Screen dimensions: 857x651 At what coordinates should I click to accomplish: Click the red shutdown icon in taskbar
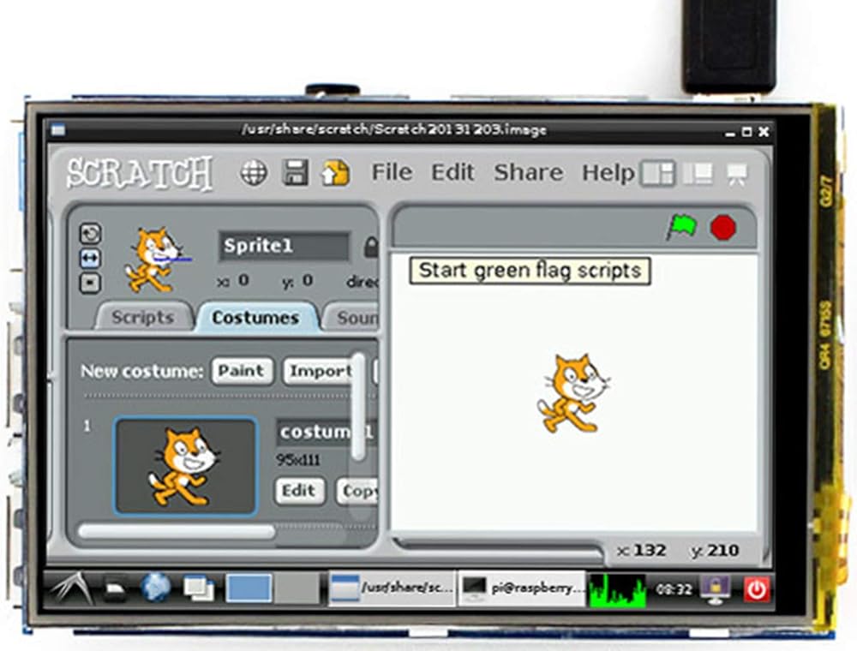(x=757, y=588)
